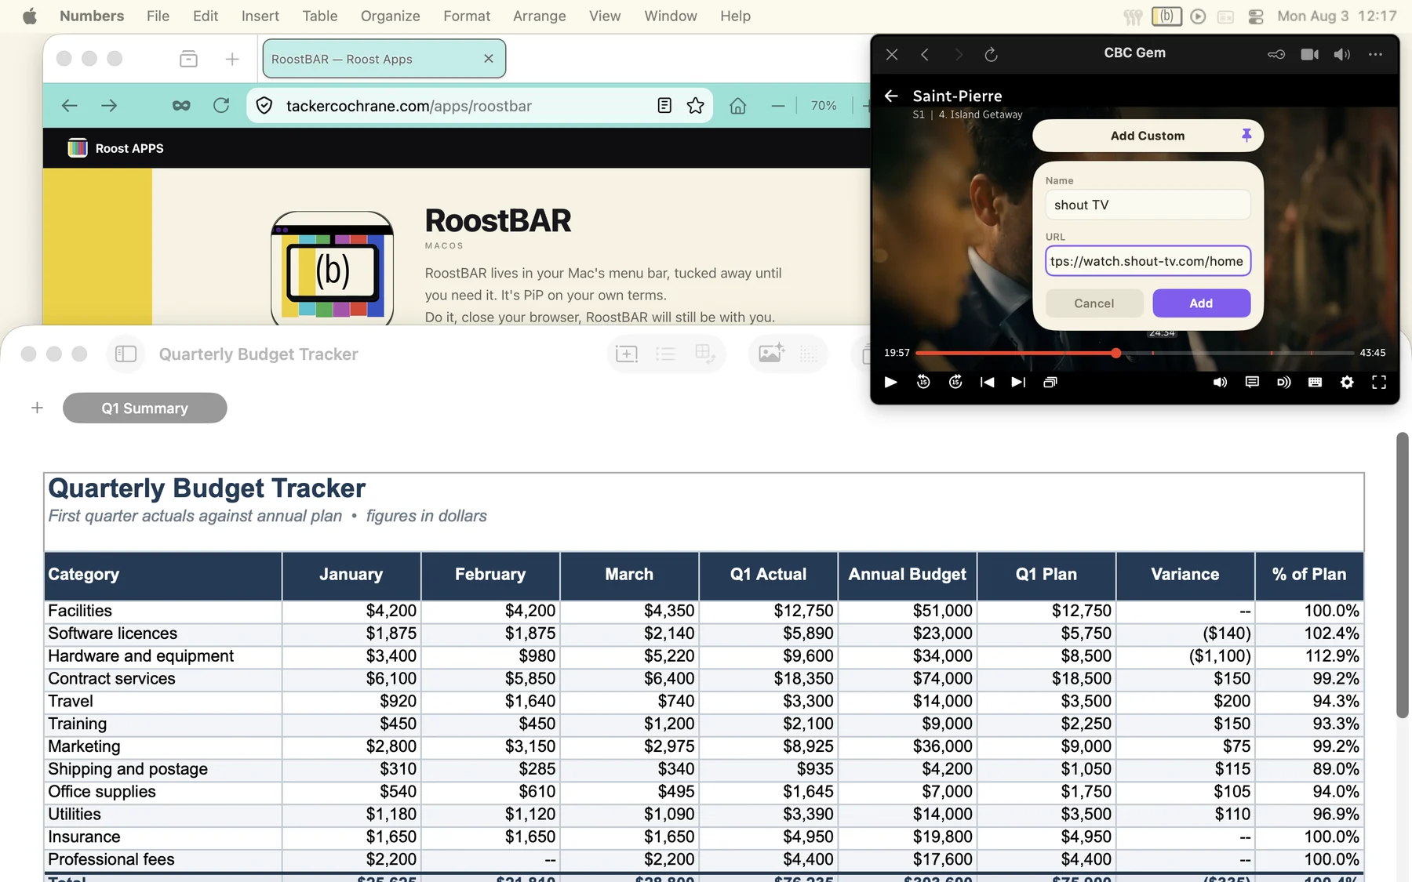Open the browser home page
Screen dimensions: 1412x882
click(x=738, y=105)
